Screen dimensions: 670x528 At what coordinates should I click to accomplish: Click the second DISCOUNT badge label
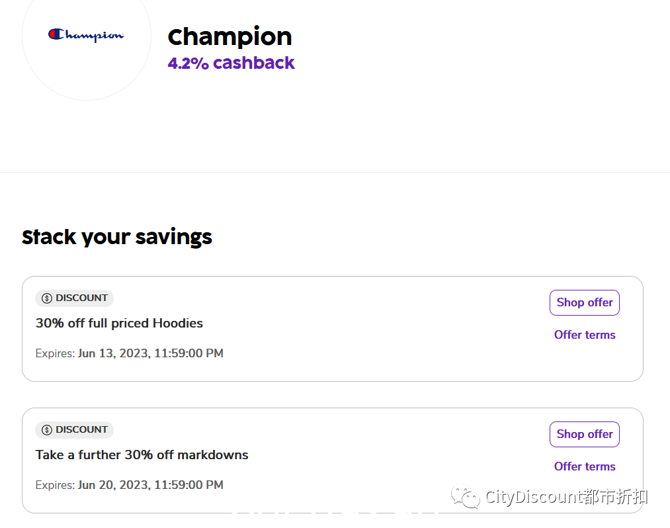coord(74,429)
